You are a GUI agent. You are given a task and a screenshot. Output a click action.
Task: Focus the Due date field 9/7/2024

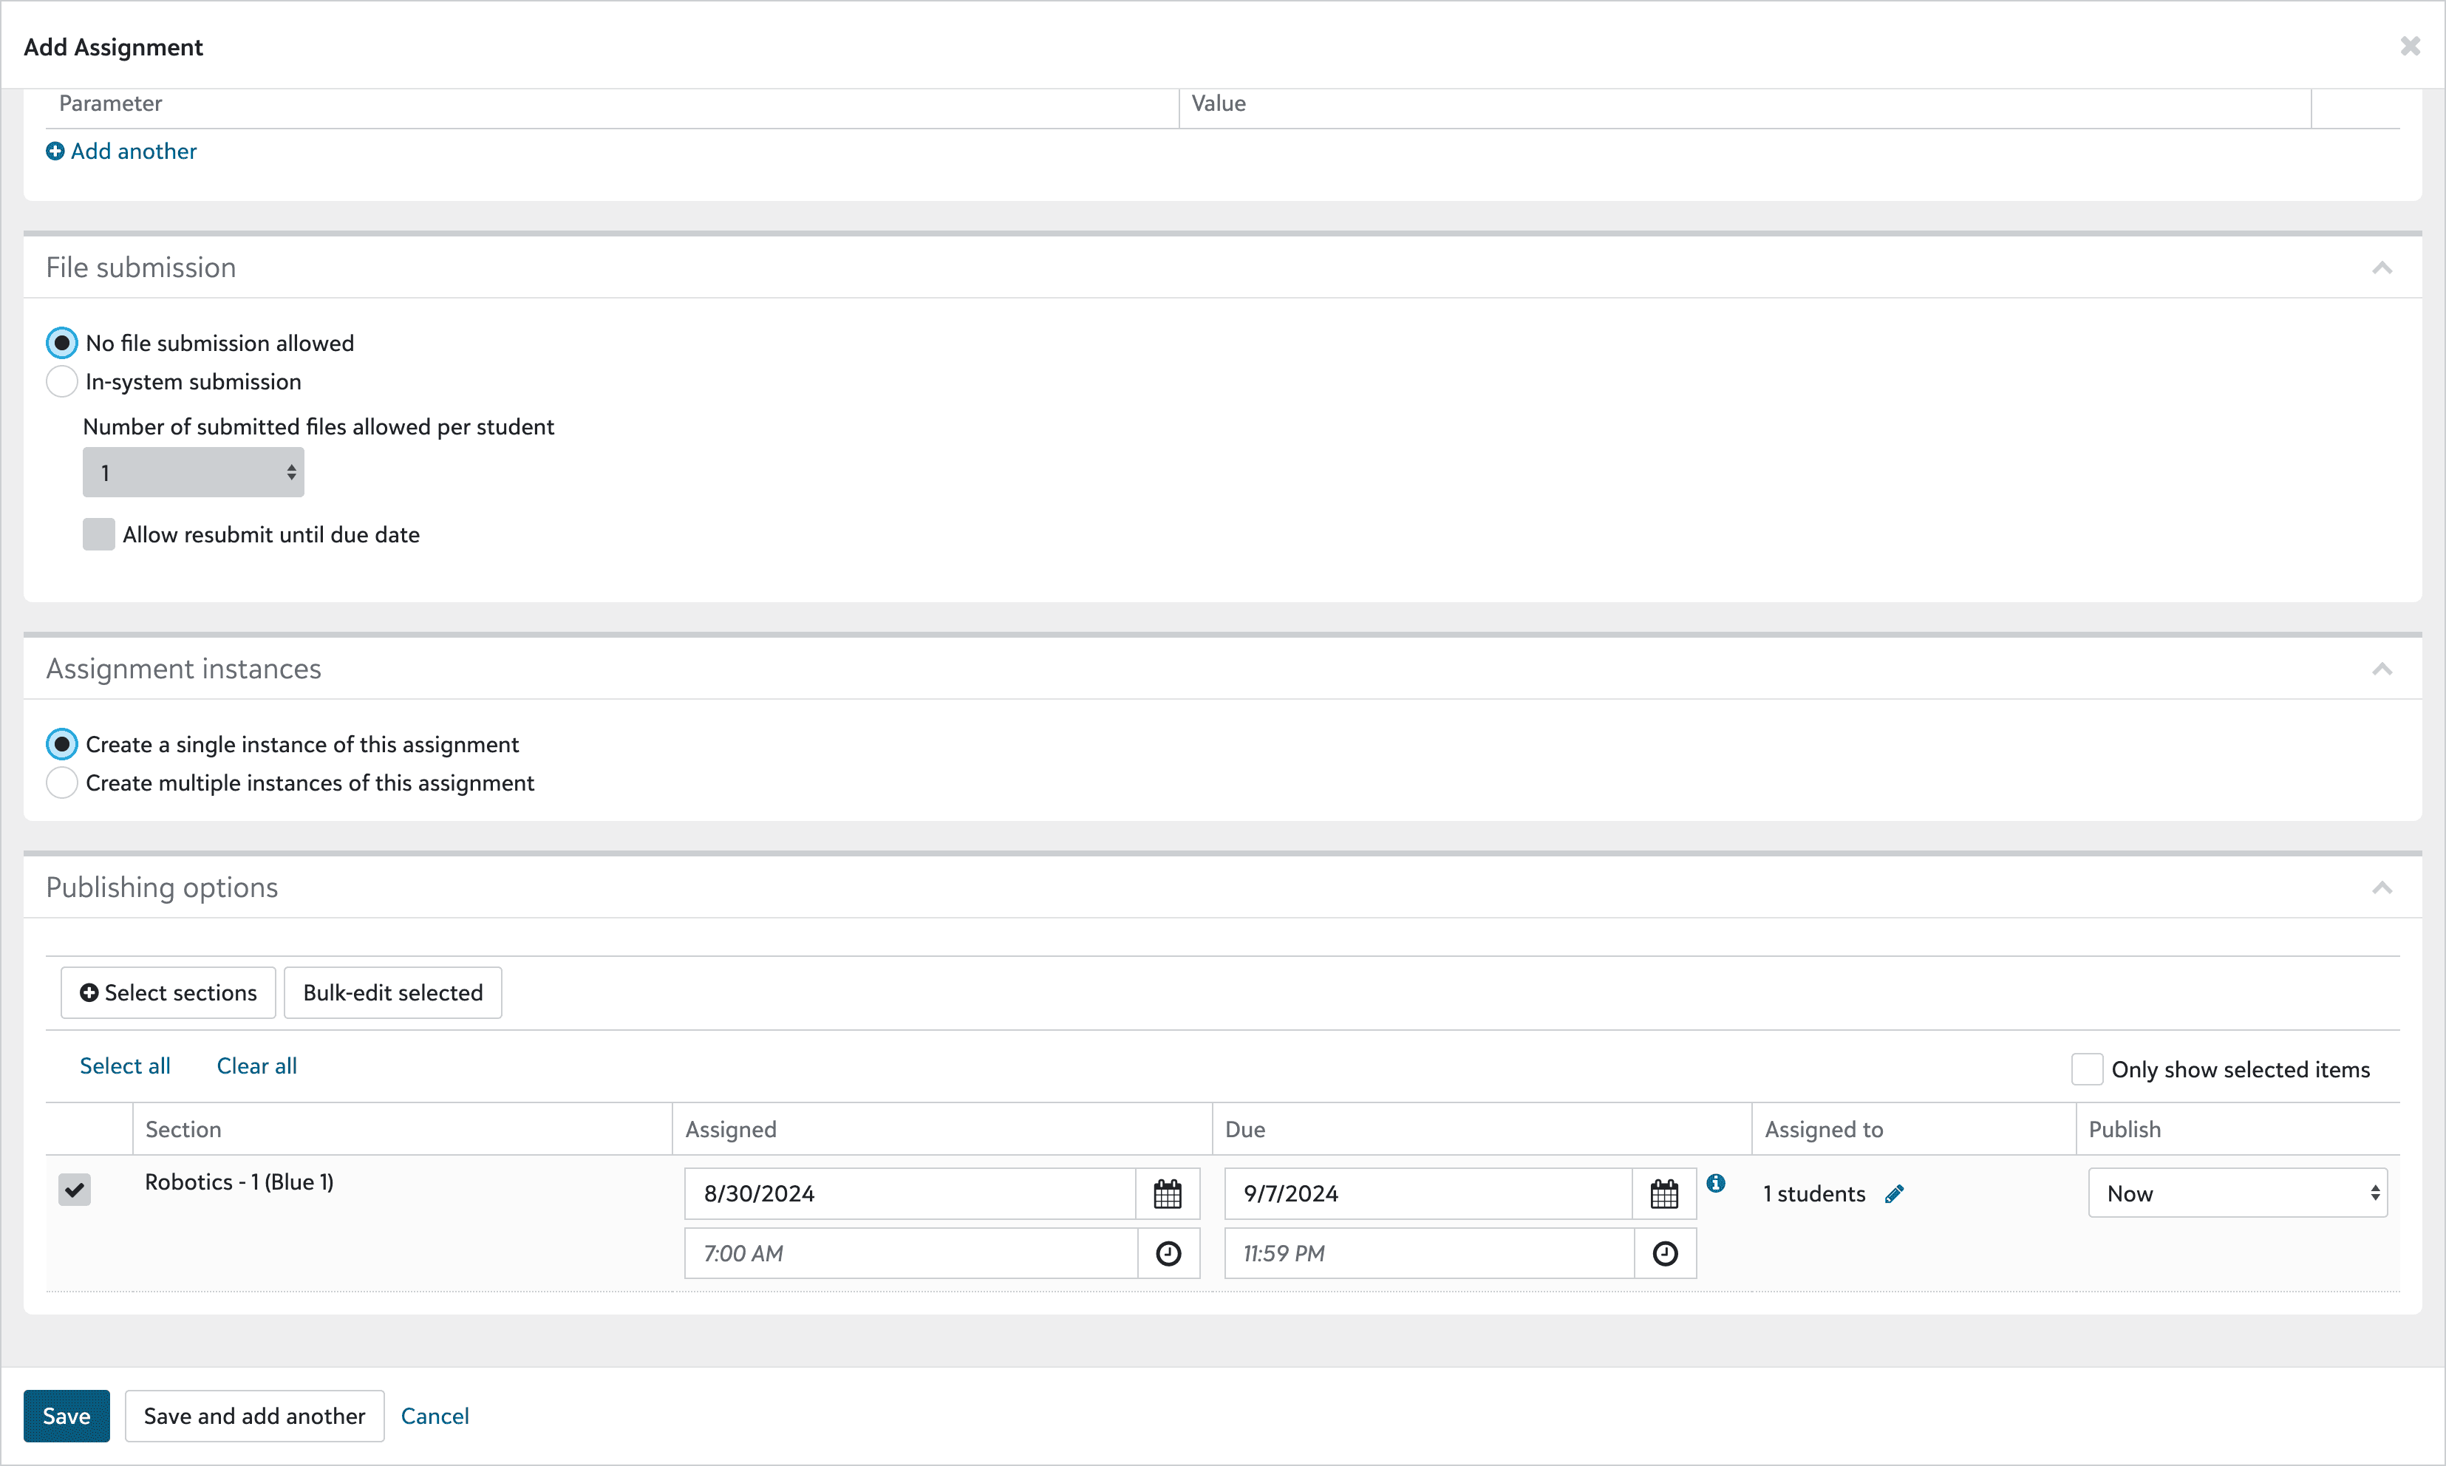pos(1428,1193)
